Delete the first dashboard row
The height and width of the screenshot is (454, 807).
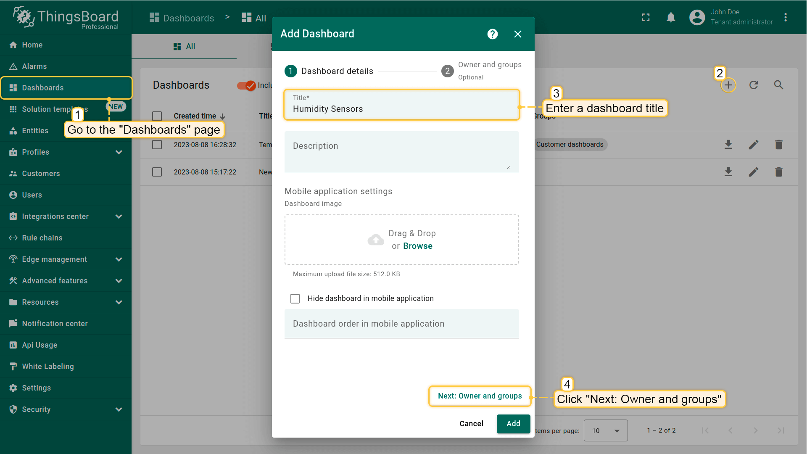click(x=778, y=145)
